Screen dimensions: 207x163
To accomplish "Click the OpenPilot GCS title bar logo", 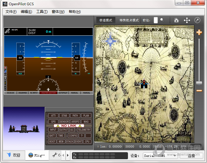I will click(5, 4).
